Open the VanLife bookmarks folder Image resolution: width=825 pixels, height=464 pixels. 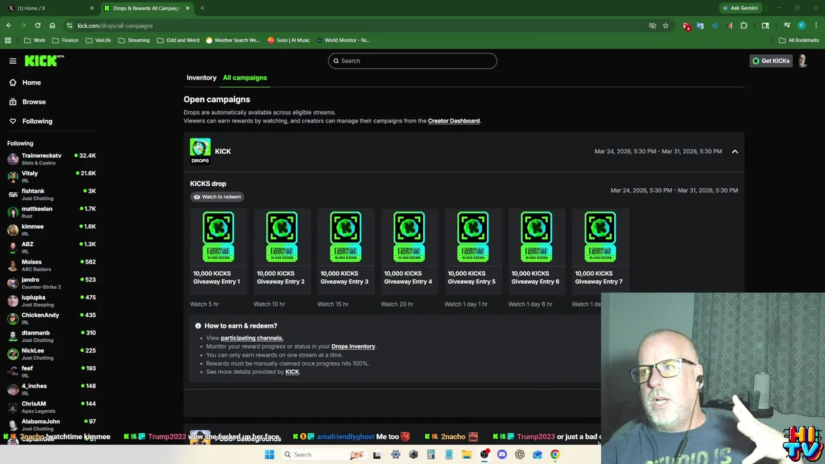click(98, 40)
